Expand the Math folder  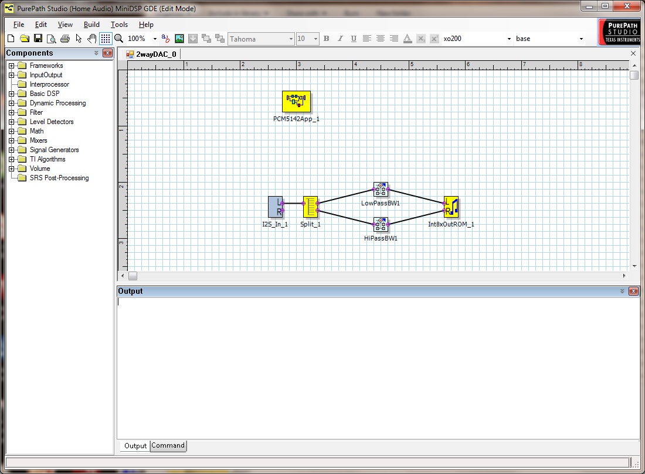click(x=12, y=131)
